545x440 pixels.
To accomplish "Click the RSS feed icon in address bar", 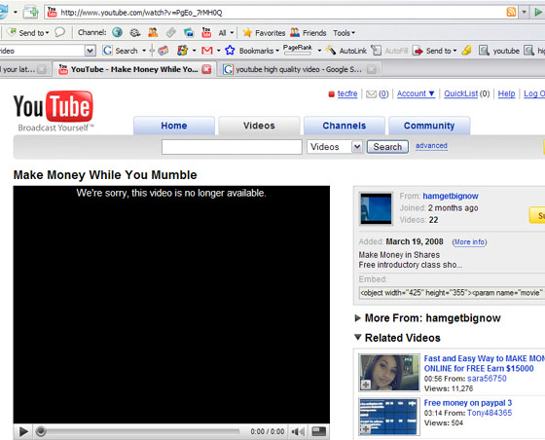I will 511,12.
